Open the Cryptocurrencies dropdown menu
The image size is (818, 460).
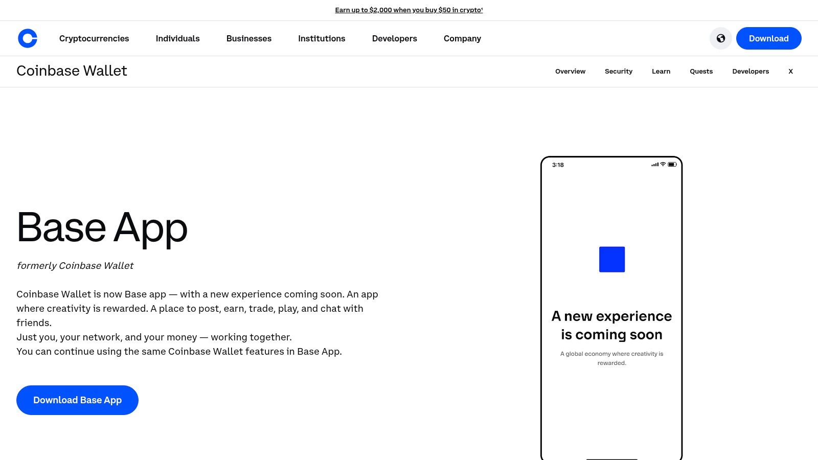[x=94, y=38]
